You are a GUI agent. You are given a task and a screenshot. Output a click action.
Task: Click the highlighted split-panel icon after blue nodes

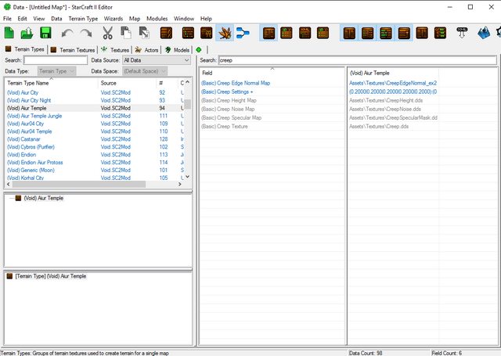[269, 33]
